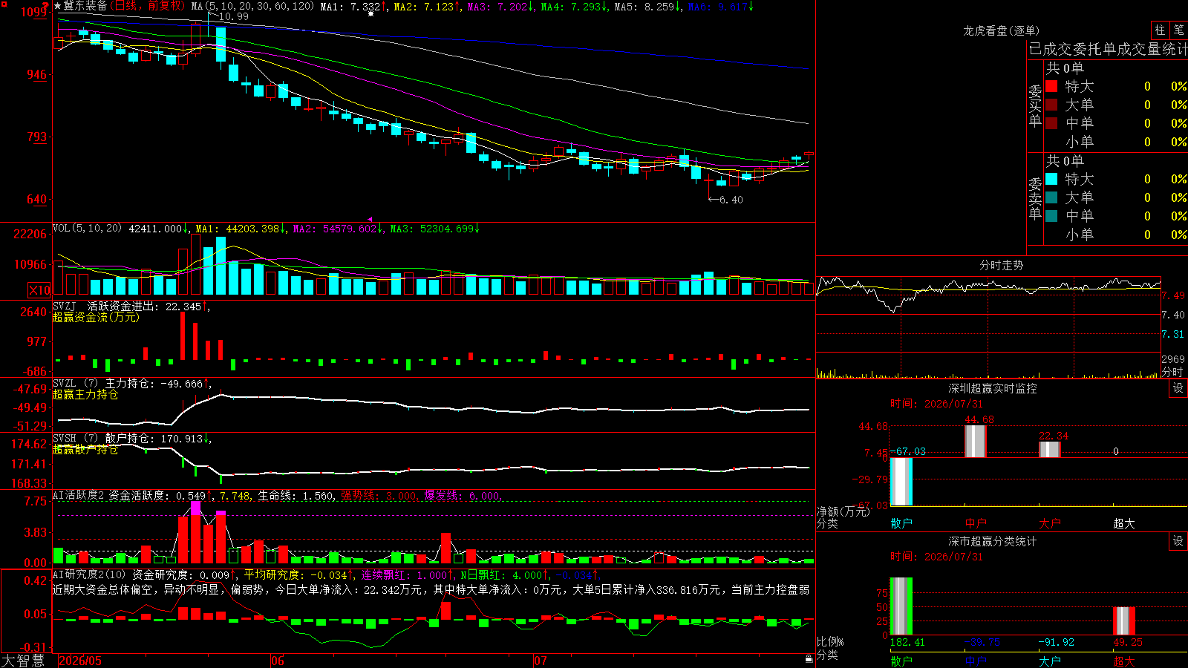Select the 已成交委托单成交量统计 header

point(1108,49)
